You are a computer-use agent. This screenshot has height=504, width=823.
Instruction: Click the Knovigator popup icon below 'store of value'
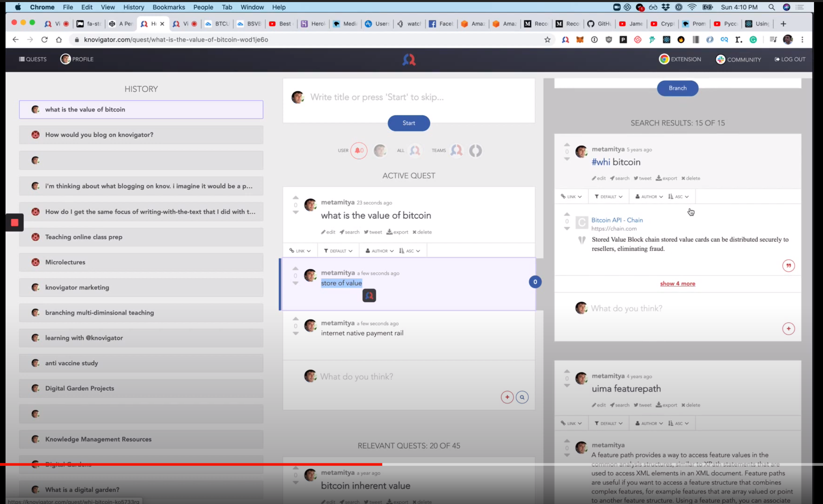(369, 295)
